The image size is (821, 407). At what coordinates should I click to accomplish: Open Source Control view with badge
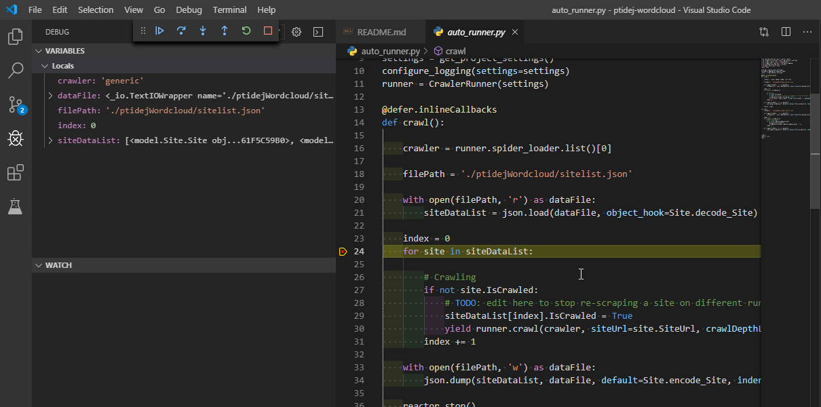pos(16,104)
